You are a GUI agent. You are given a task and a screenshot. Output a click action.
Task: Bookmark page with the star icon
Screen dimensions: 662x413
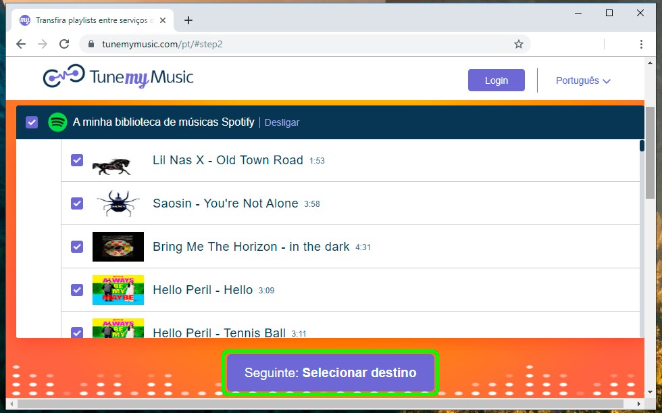(x=518, y=44)
